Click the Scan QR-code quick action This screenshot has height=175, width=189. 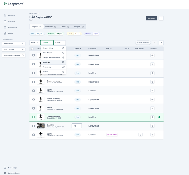[14, 50]
